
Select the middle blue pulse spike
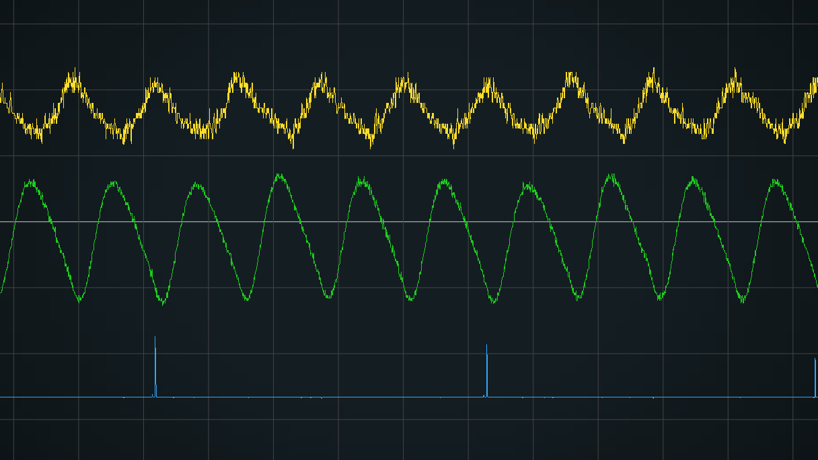pyautogui.click(x=487, y=370)
